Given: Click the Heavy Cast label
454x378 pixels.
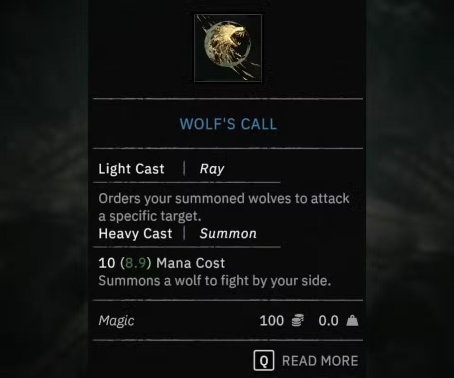Looking at the screenshot, I should 135,234.
